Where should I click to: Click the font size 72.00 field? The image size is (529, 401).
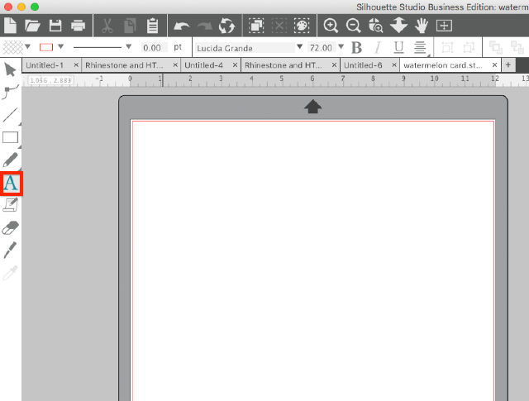coord(321,48)
